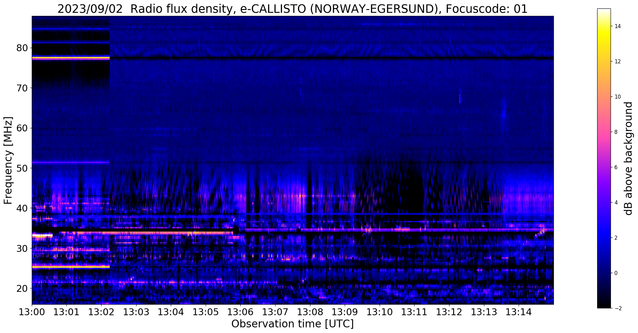This screenshot has width=638, height=333.
Task: Click the 40 MHz frequency tick label
Action: (23, 208)
